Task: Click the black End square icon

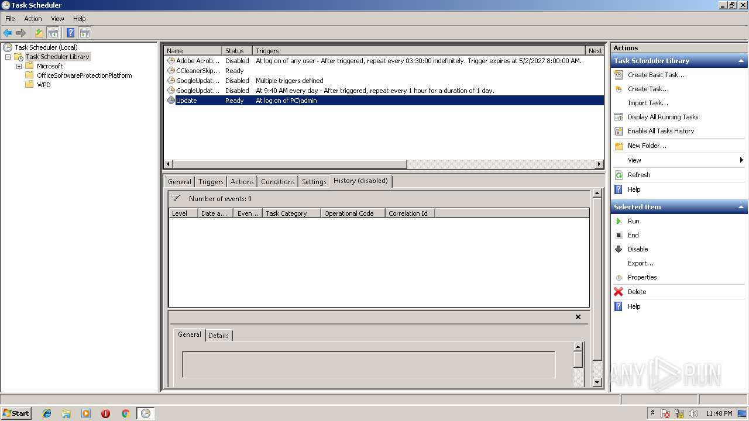Action: [619, 235]
